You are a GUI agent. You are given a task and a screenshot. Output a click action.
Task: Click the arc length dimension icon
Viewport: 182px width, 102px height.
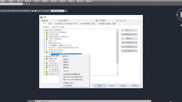click(x=3, y=11)
